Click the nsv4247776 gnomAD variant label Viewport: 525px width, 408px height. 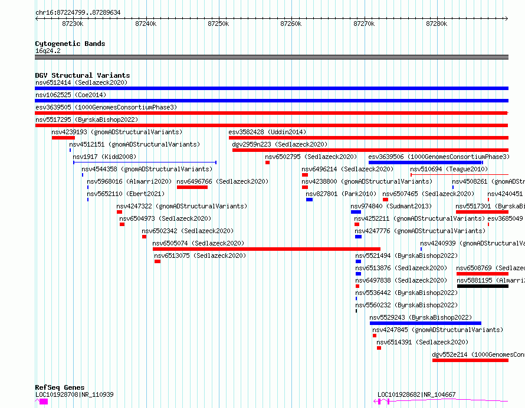coord(420,231)
